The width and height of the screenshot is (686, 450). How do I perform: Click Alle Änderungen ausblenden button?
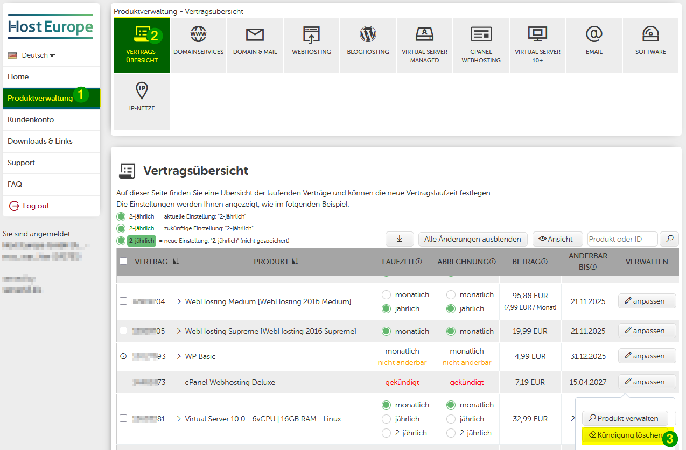[472, 239]
